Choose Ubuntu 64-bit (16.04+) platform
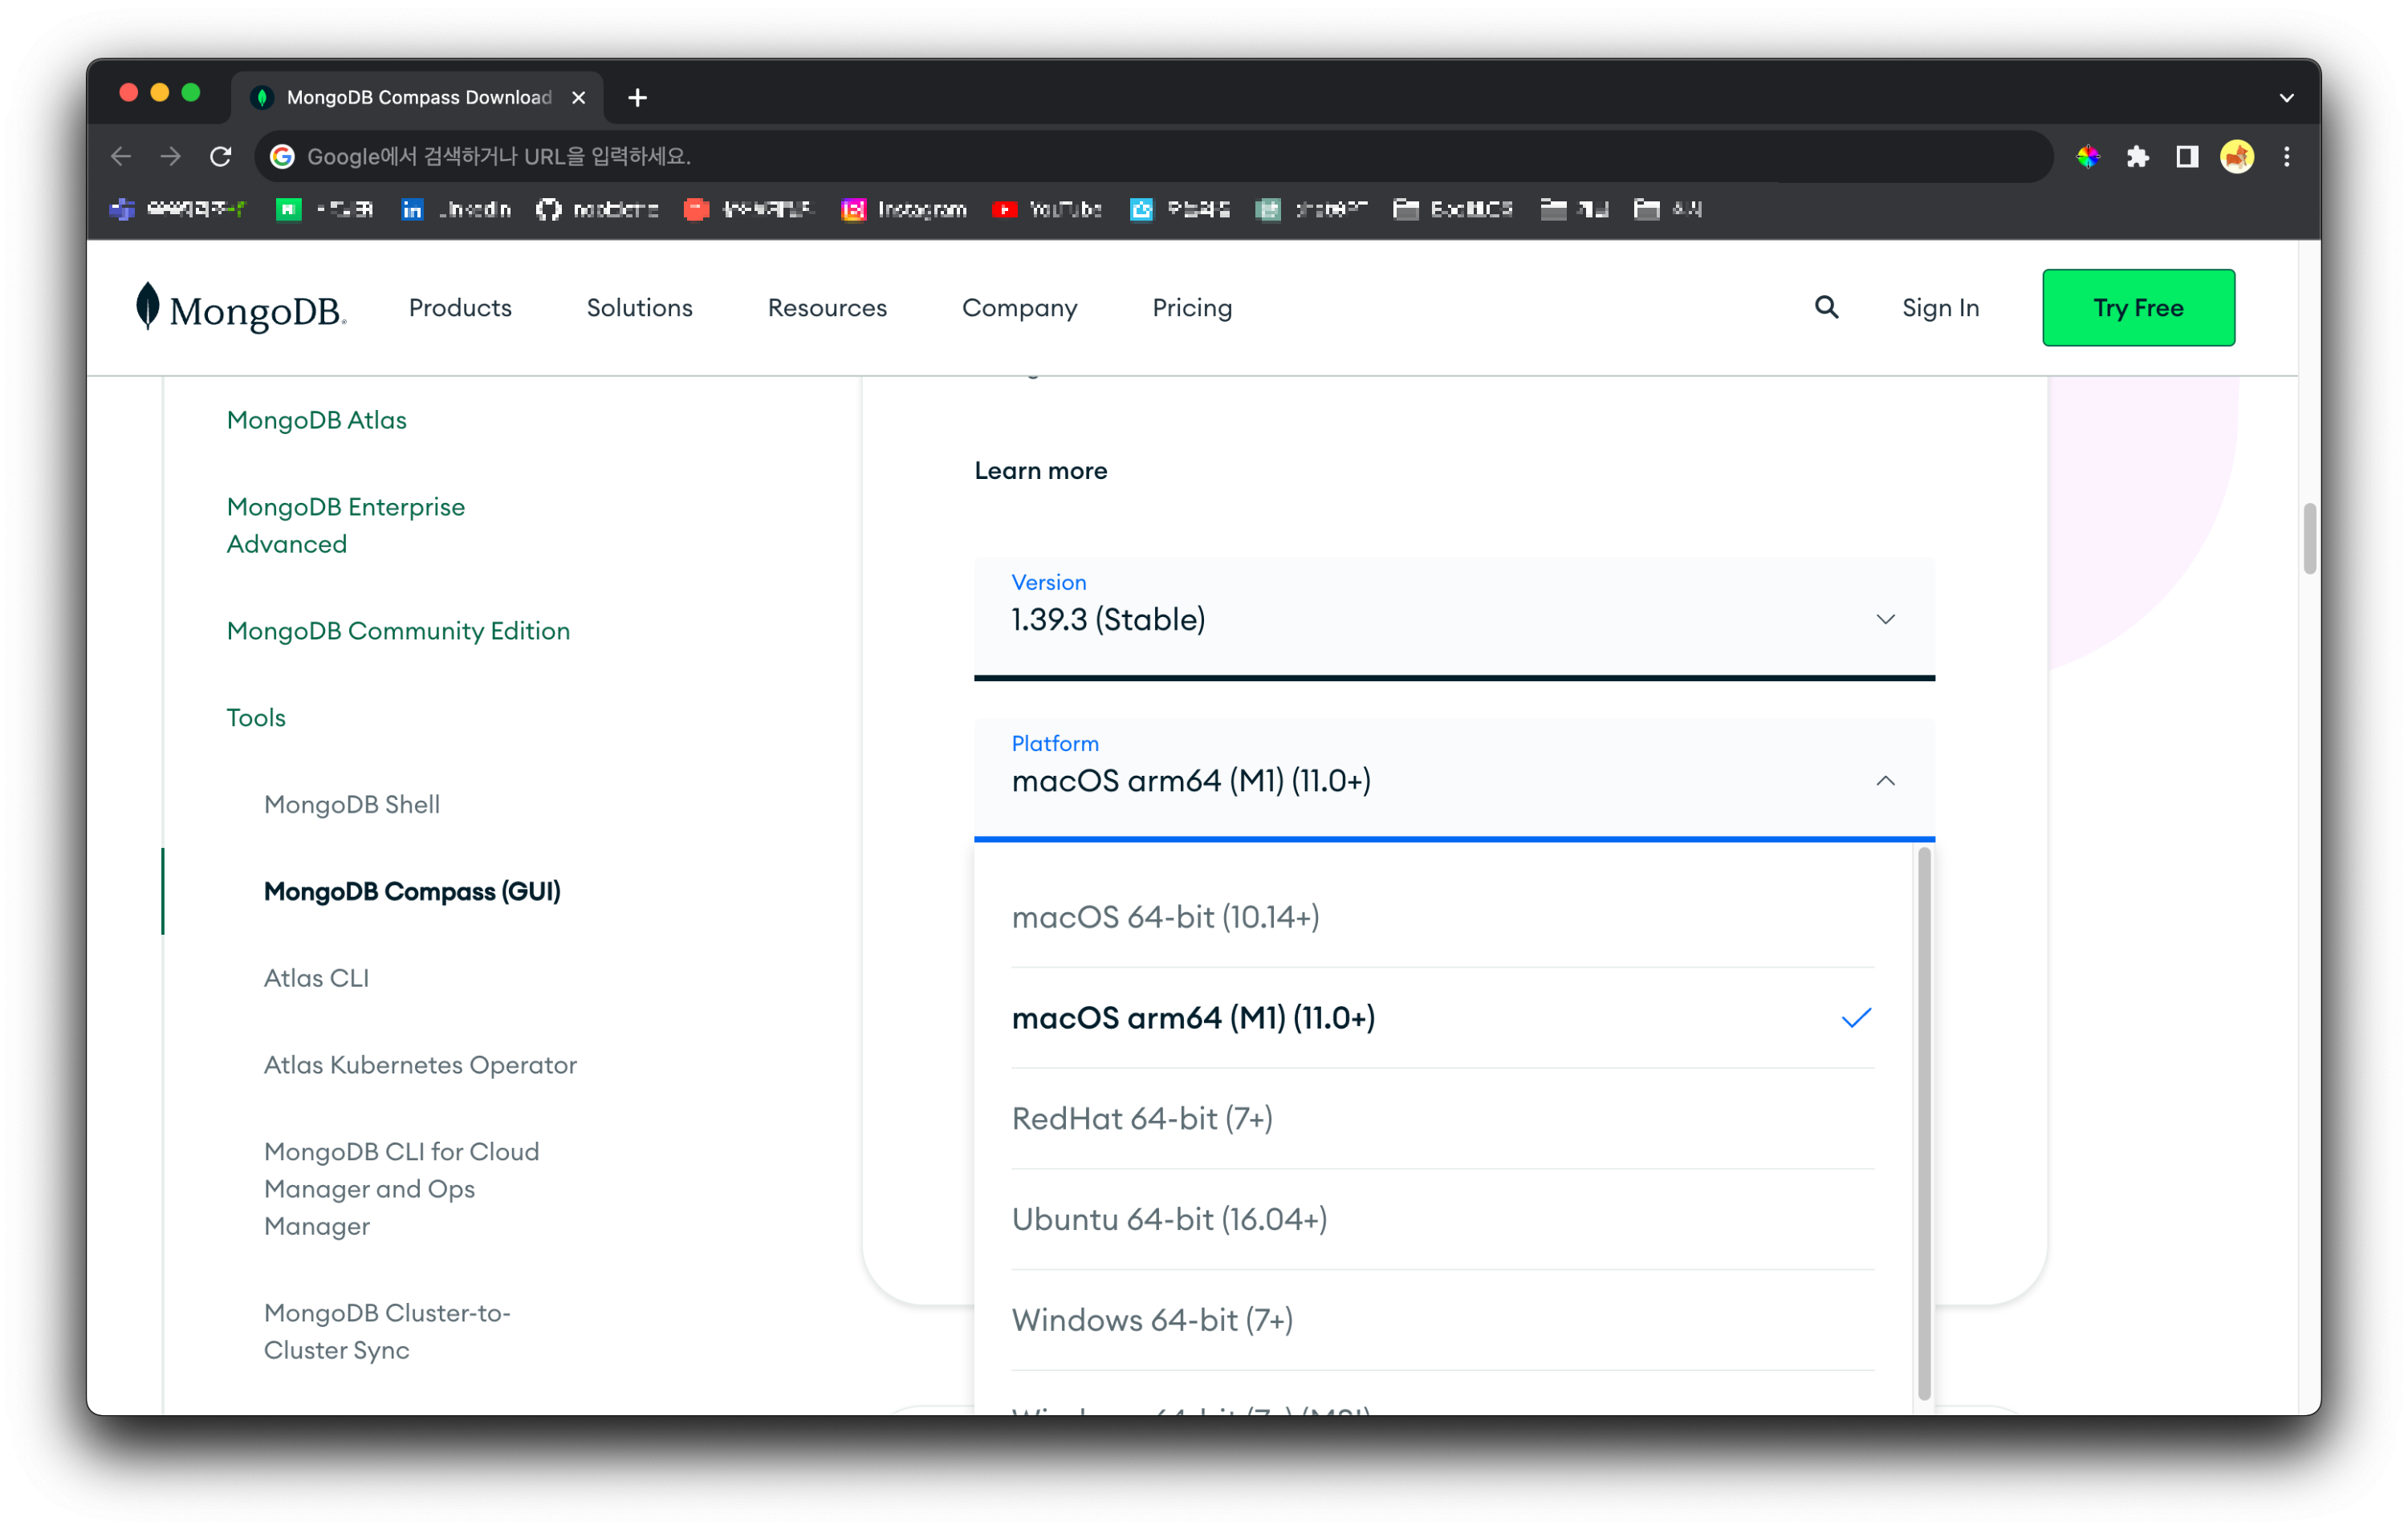Viewport: 2408px width, 1530px height. (1169, 1220)
